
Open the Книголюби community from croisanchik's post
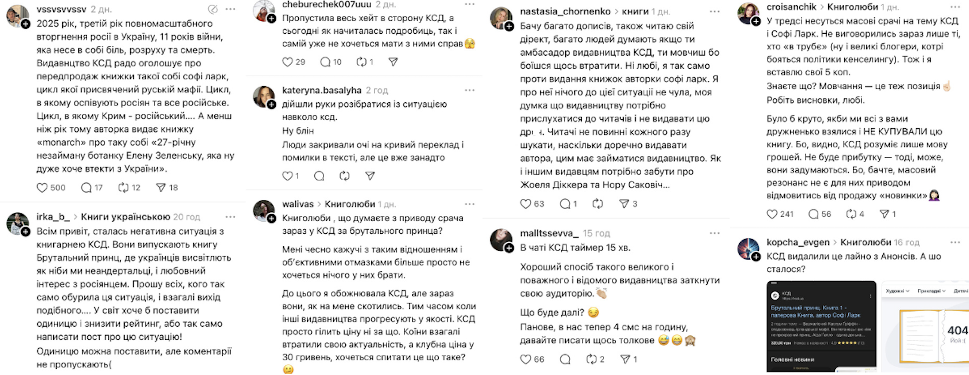[x=853, y=7]
